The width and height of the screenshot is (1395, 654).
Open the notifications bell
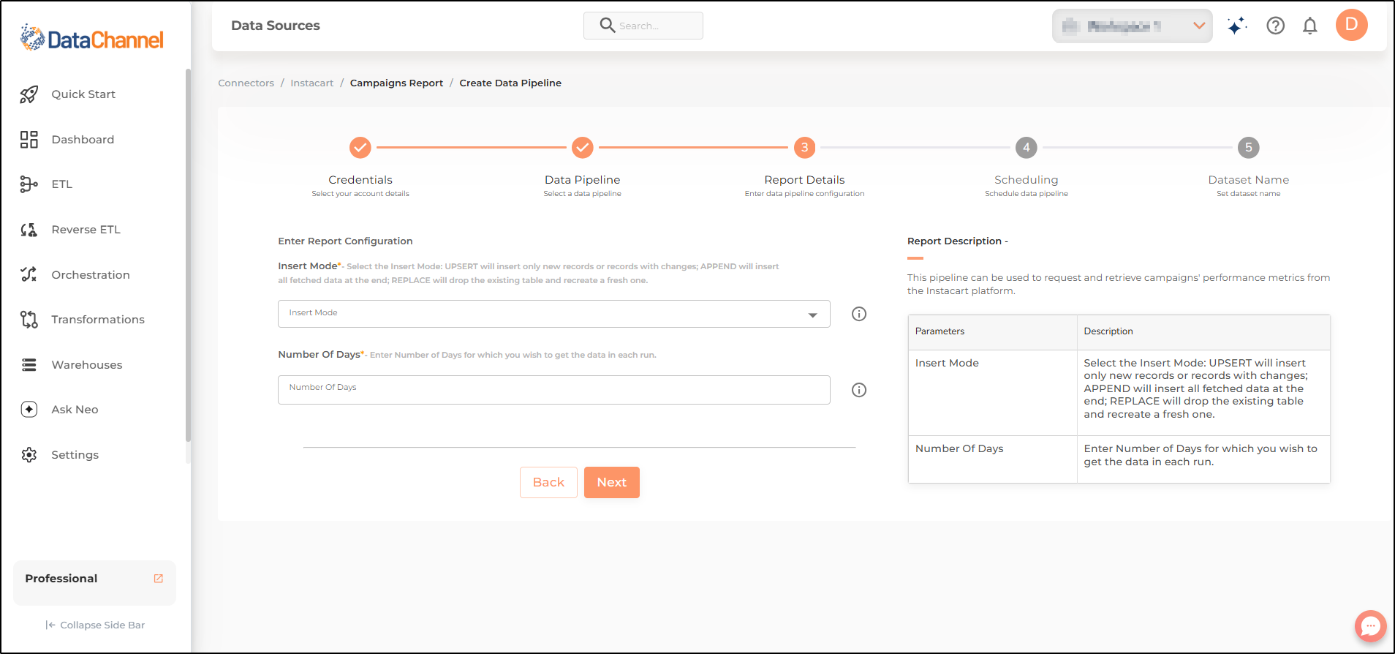[x=1310, y=26]
